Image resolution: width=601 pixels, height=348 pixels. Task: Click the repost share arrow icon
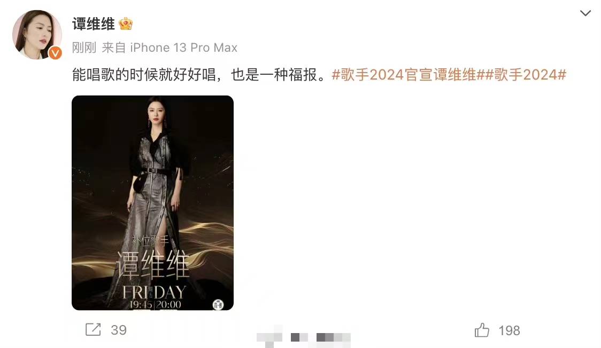pyautogui.click(x=93, y=330)
